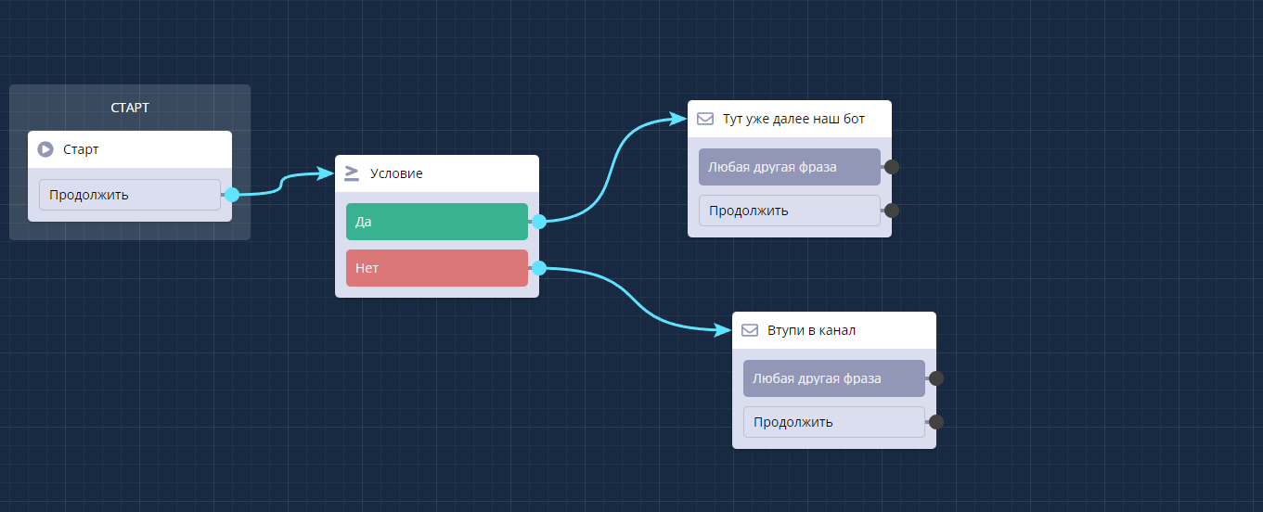Click the blue connector dot on Да
The height and width of the screenshot is (512, 1263).
point(539,222)
